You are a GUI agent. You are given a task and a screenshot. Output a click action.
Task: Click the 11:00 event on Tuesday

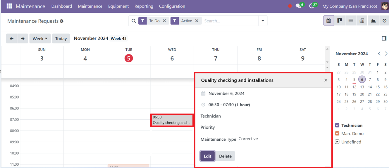pos(128,166)
